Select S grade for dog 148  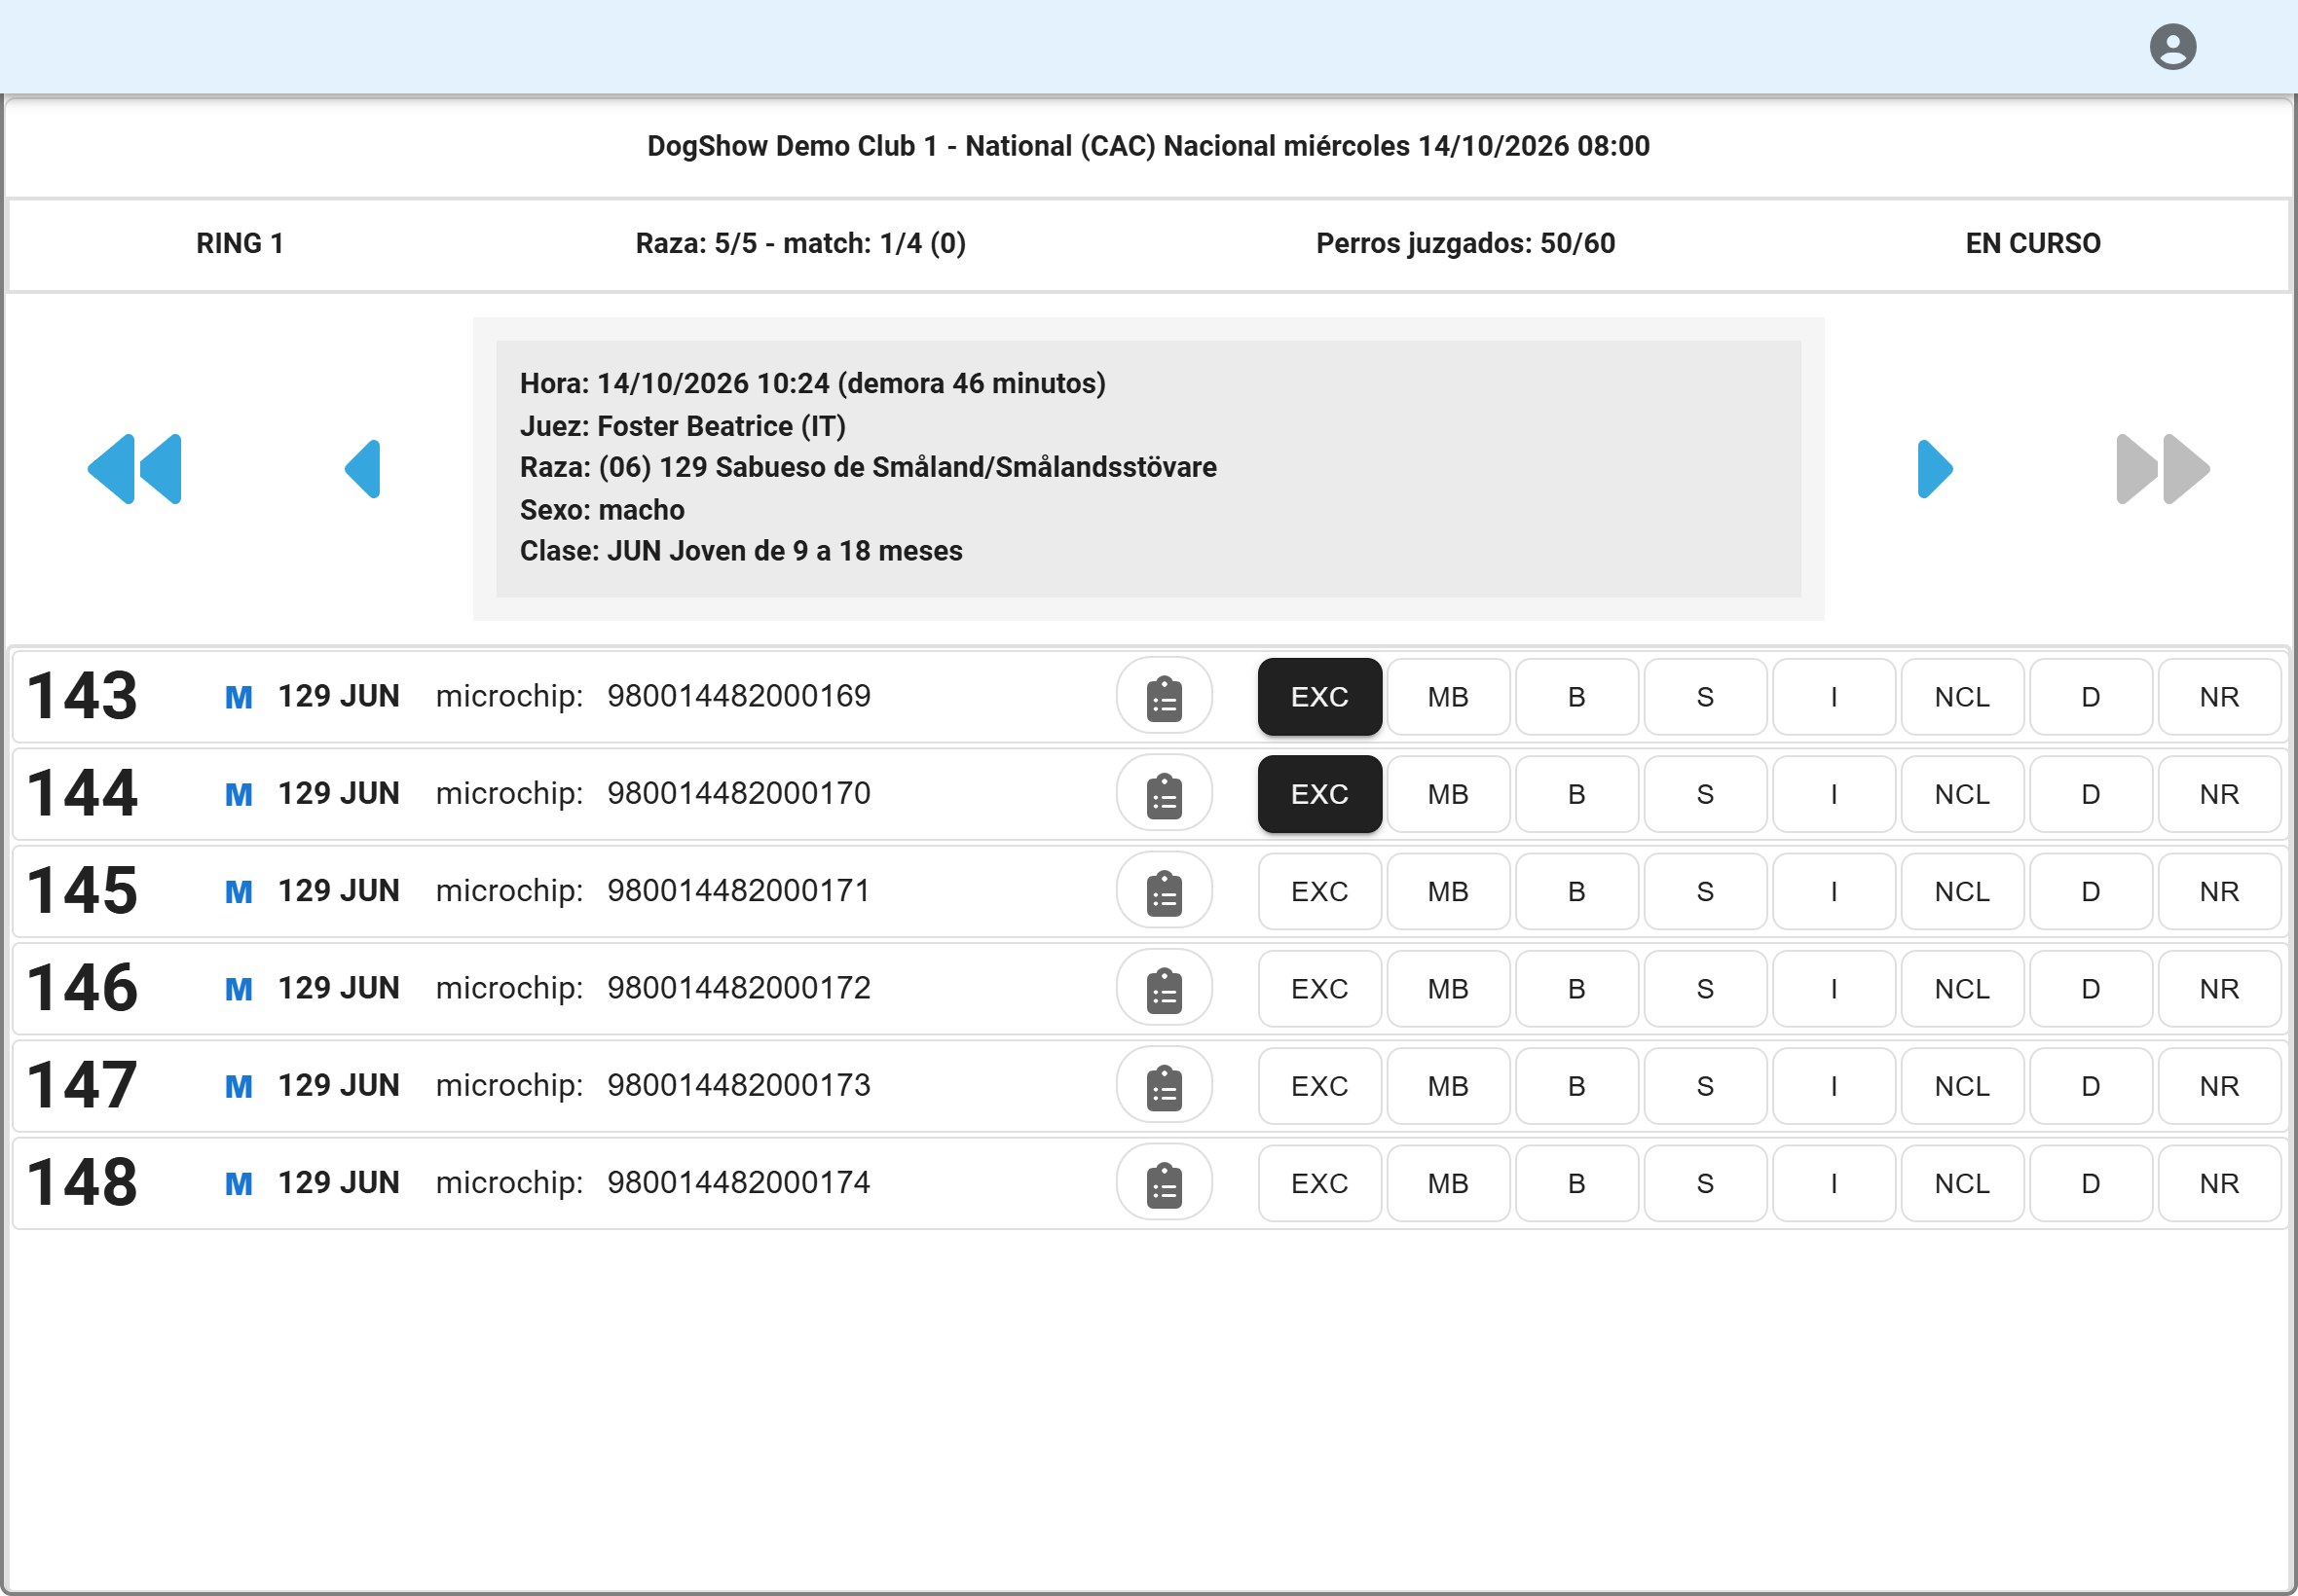(x=1705, y=1183)
